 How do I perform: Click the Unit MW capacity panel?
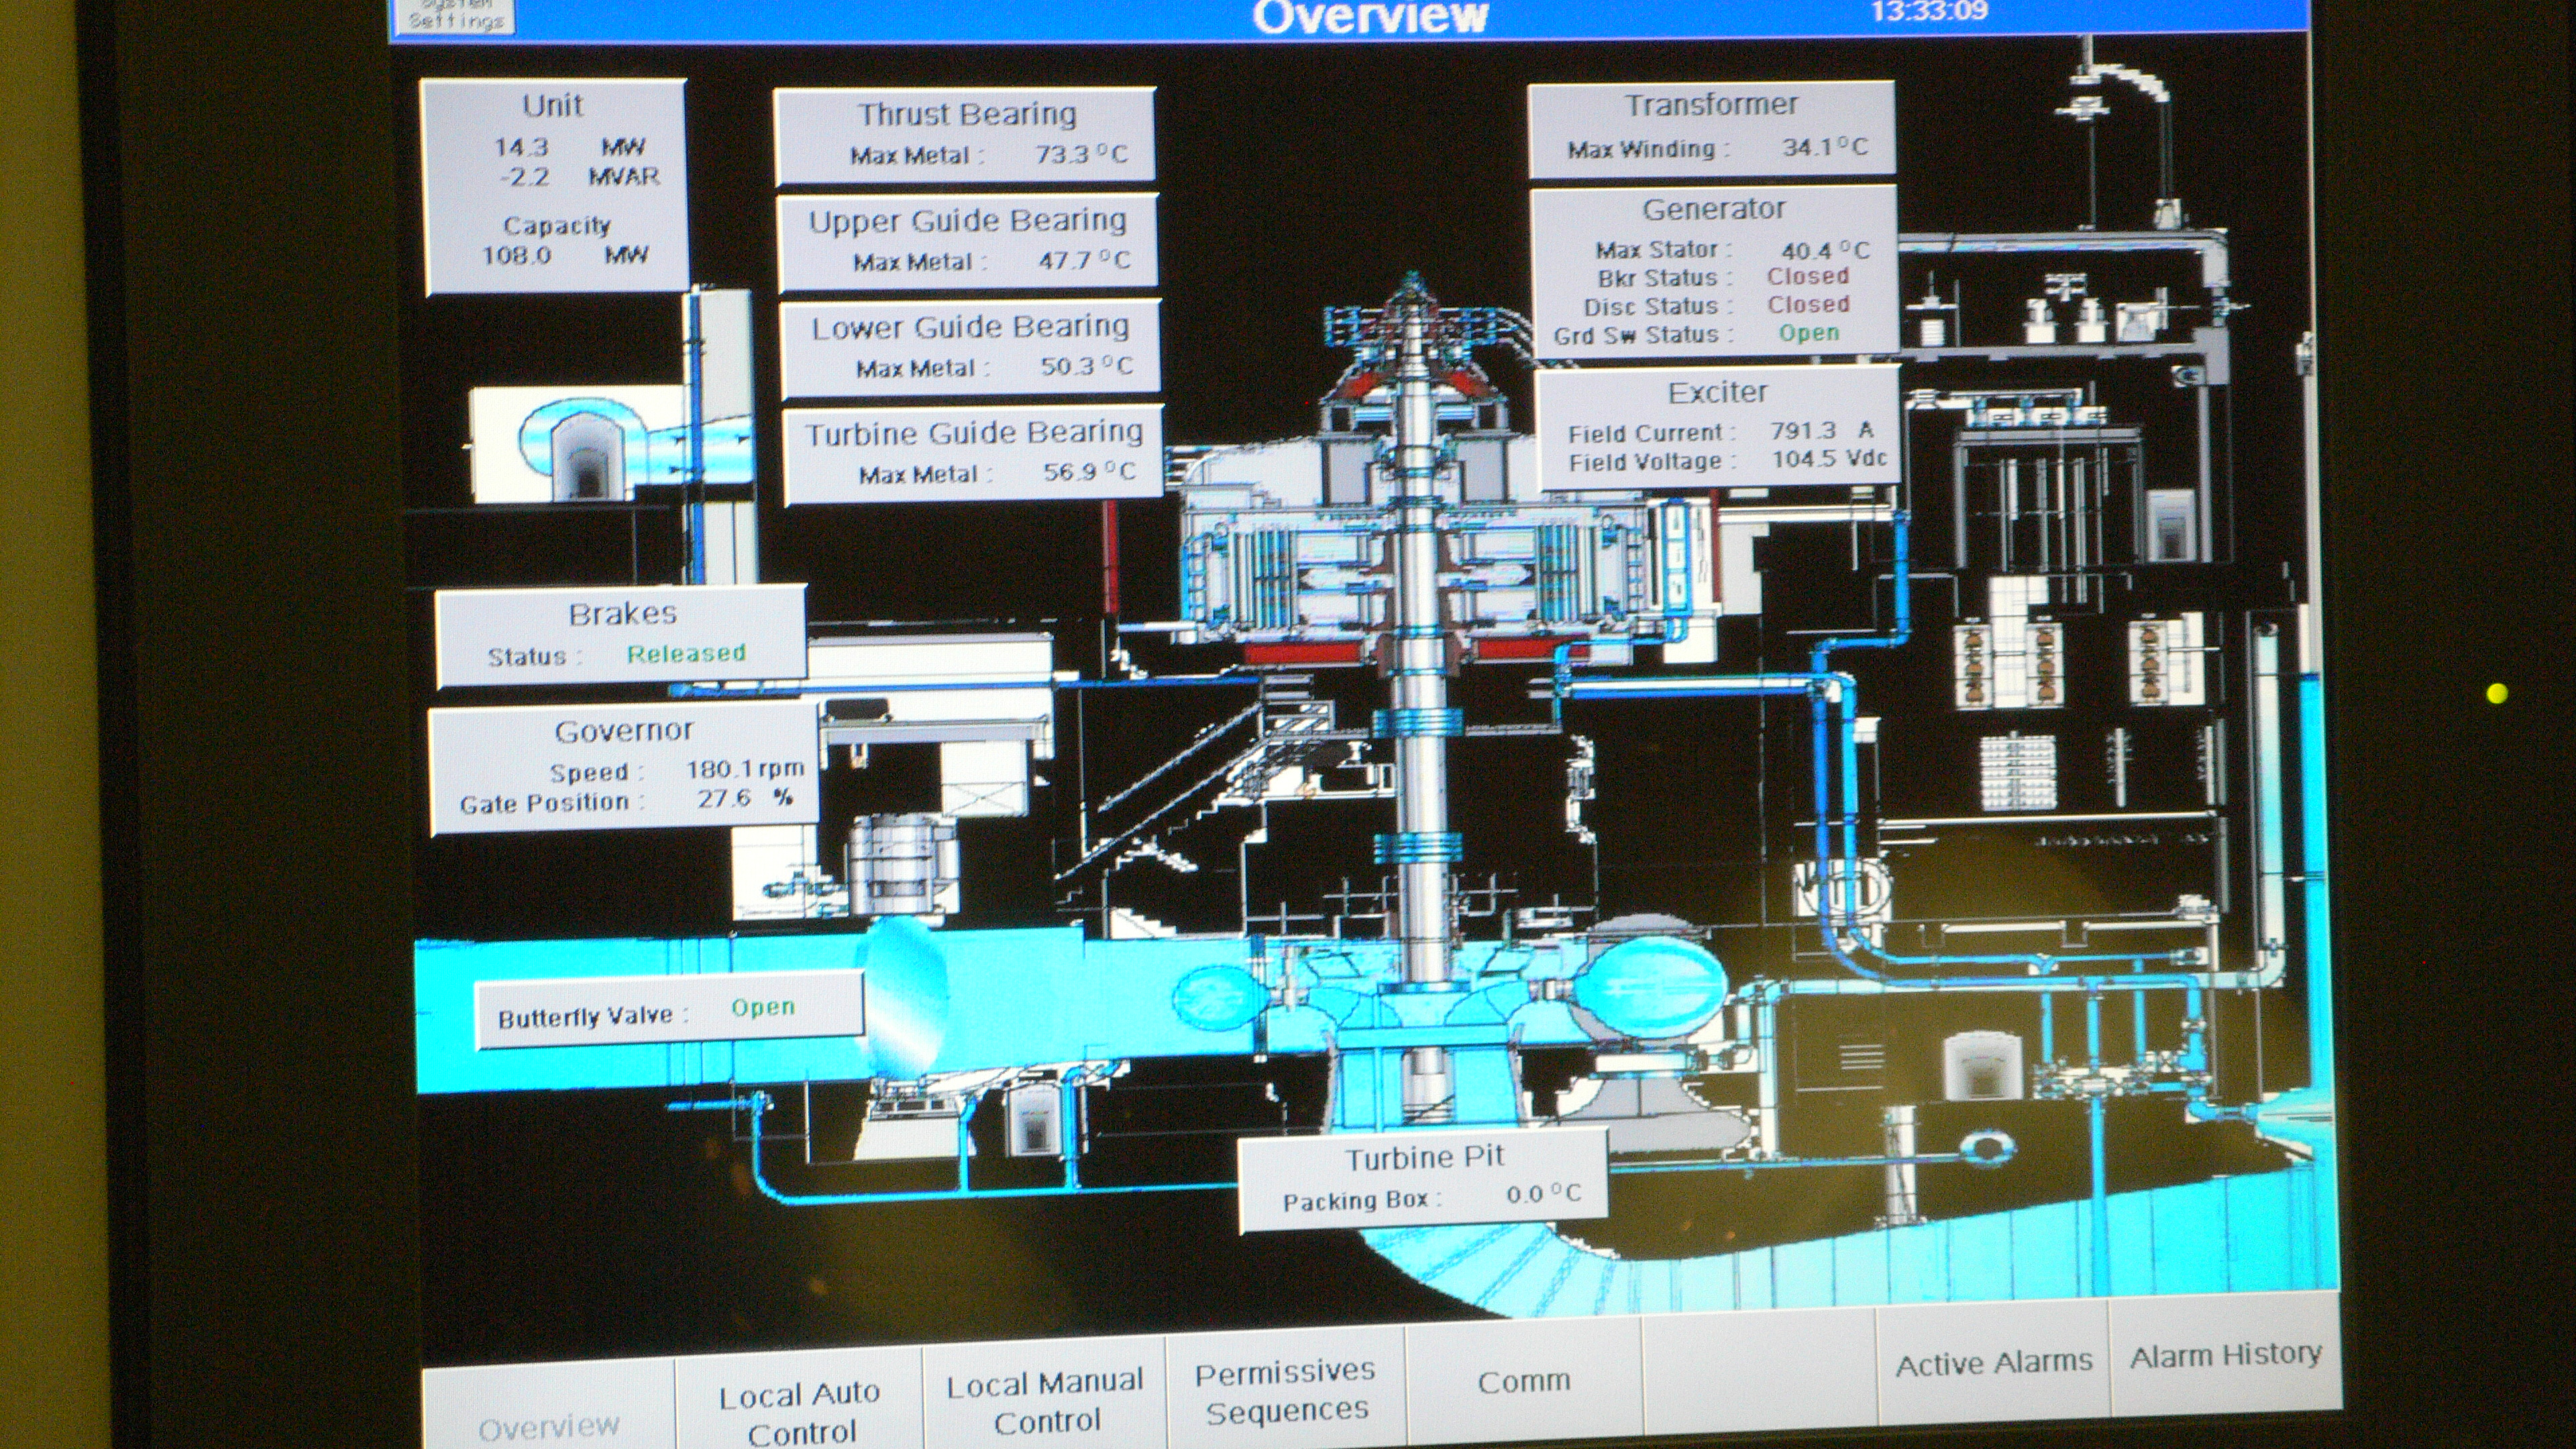[556, 186]
